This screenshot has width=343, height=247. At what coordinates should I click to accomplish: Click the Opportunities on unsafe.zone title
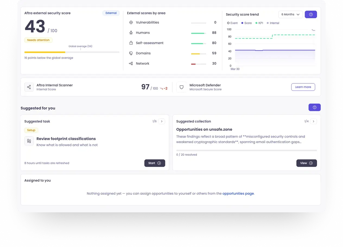click(x=204, y=129)
